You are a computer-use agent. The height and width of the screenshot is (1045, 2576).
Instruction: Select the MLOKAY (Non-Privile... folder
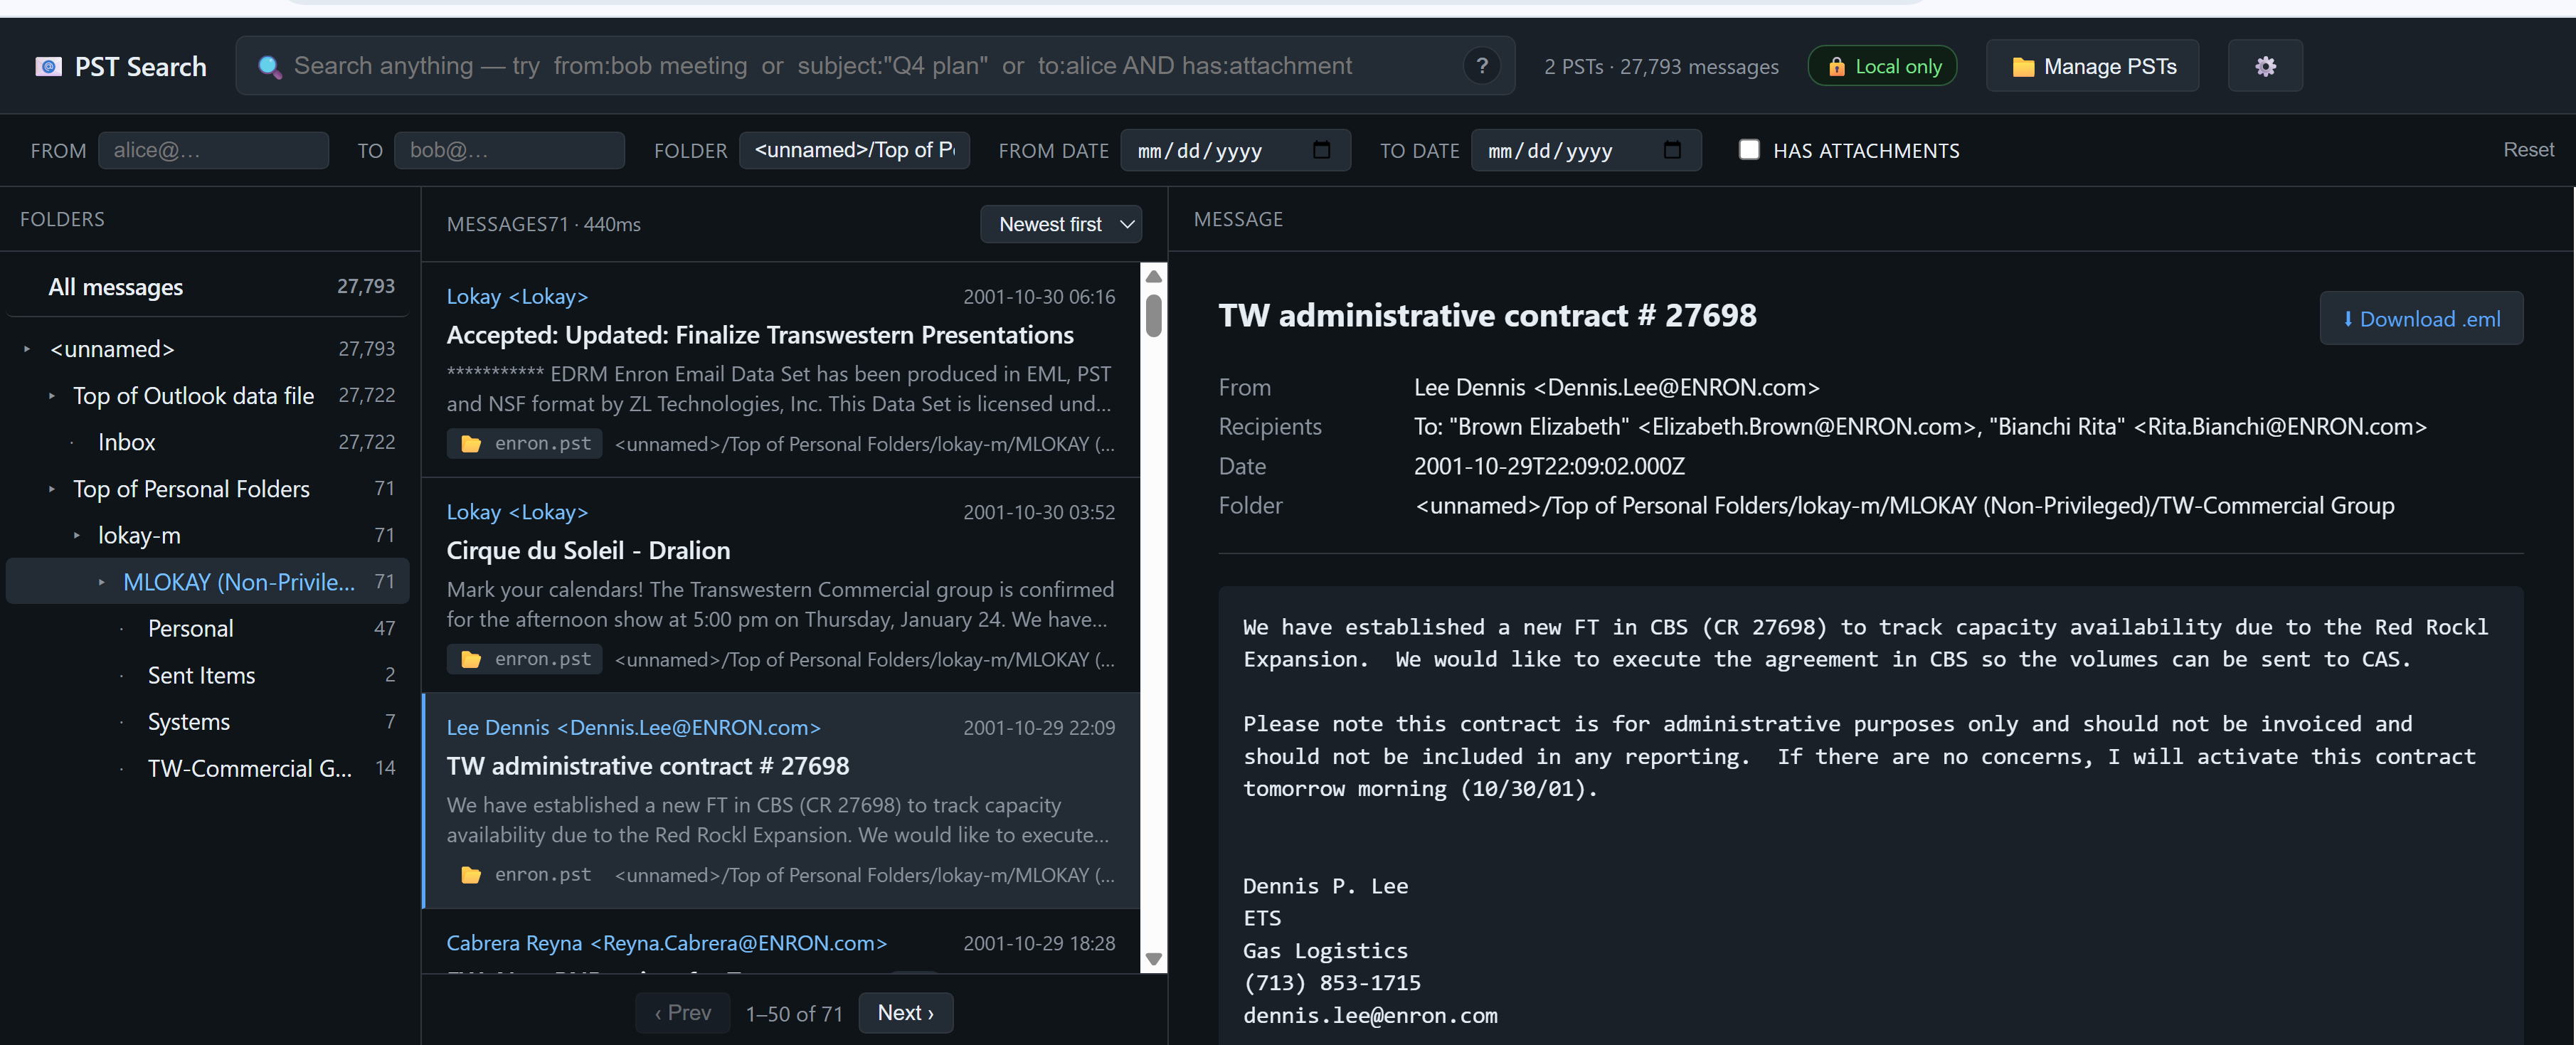coord(208,581)
